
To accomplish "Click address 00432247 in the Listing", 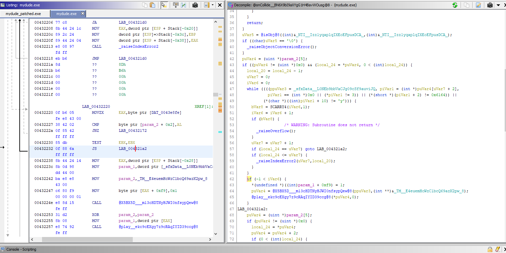I will click(44, 191).
